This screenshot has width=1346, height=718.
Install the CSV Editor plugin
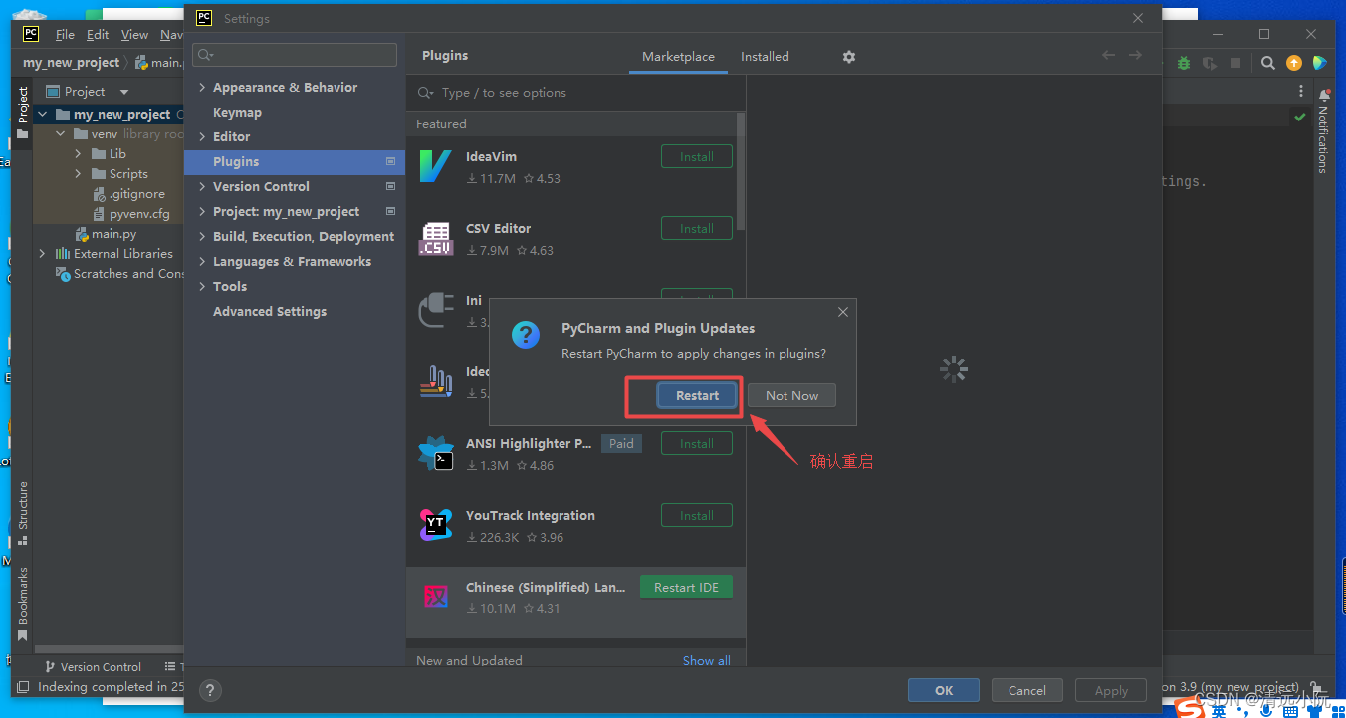[x=697, y=229]
